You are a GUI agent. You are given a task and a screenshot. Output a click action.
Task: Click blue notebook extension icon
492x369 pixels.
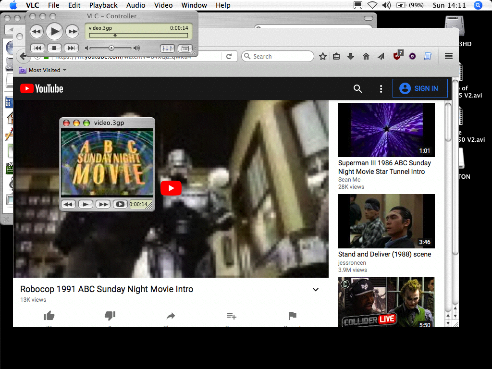(x=427, y=57)
